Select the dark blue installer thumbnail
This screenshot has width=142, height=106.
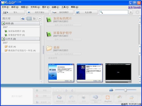click(90, 73)
